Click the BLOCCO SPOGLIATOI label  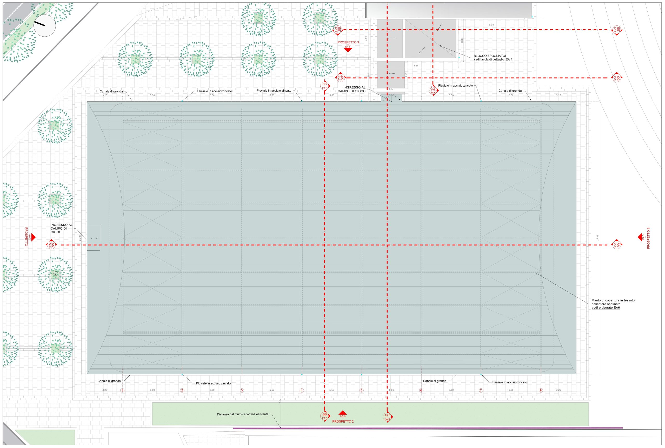click(490, 56)
